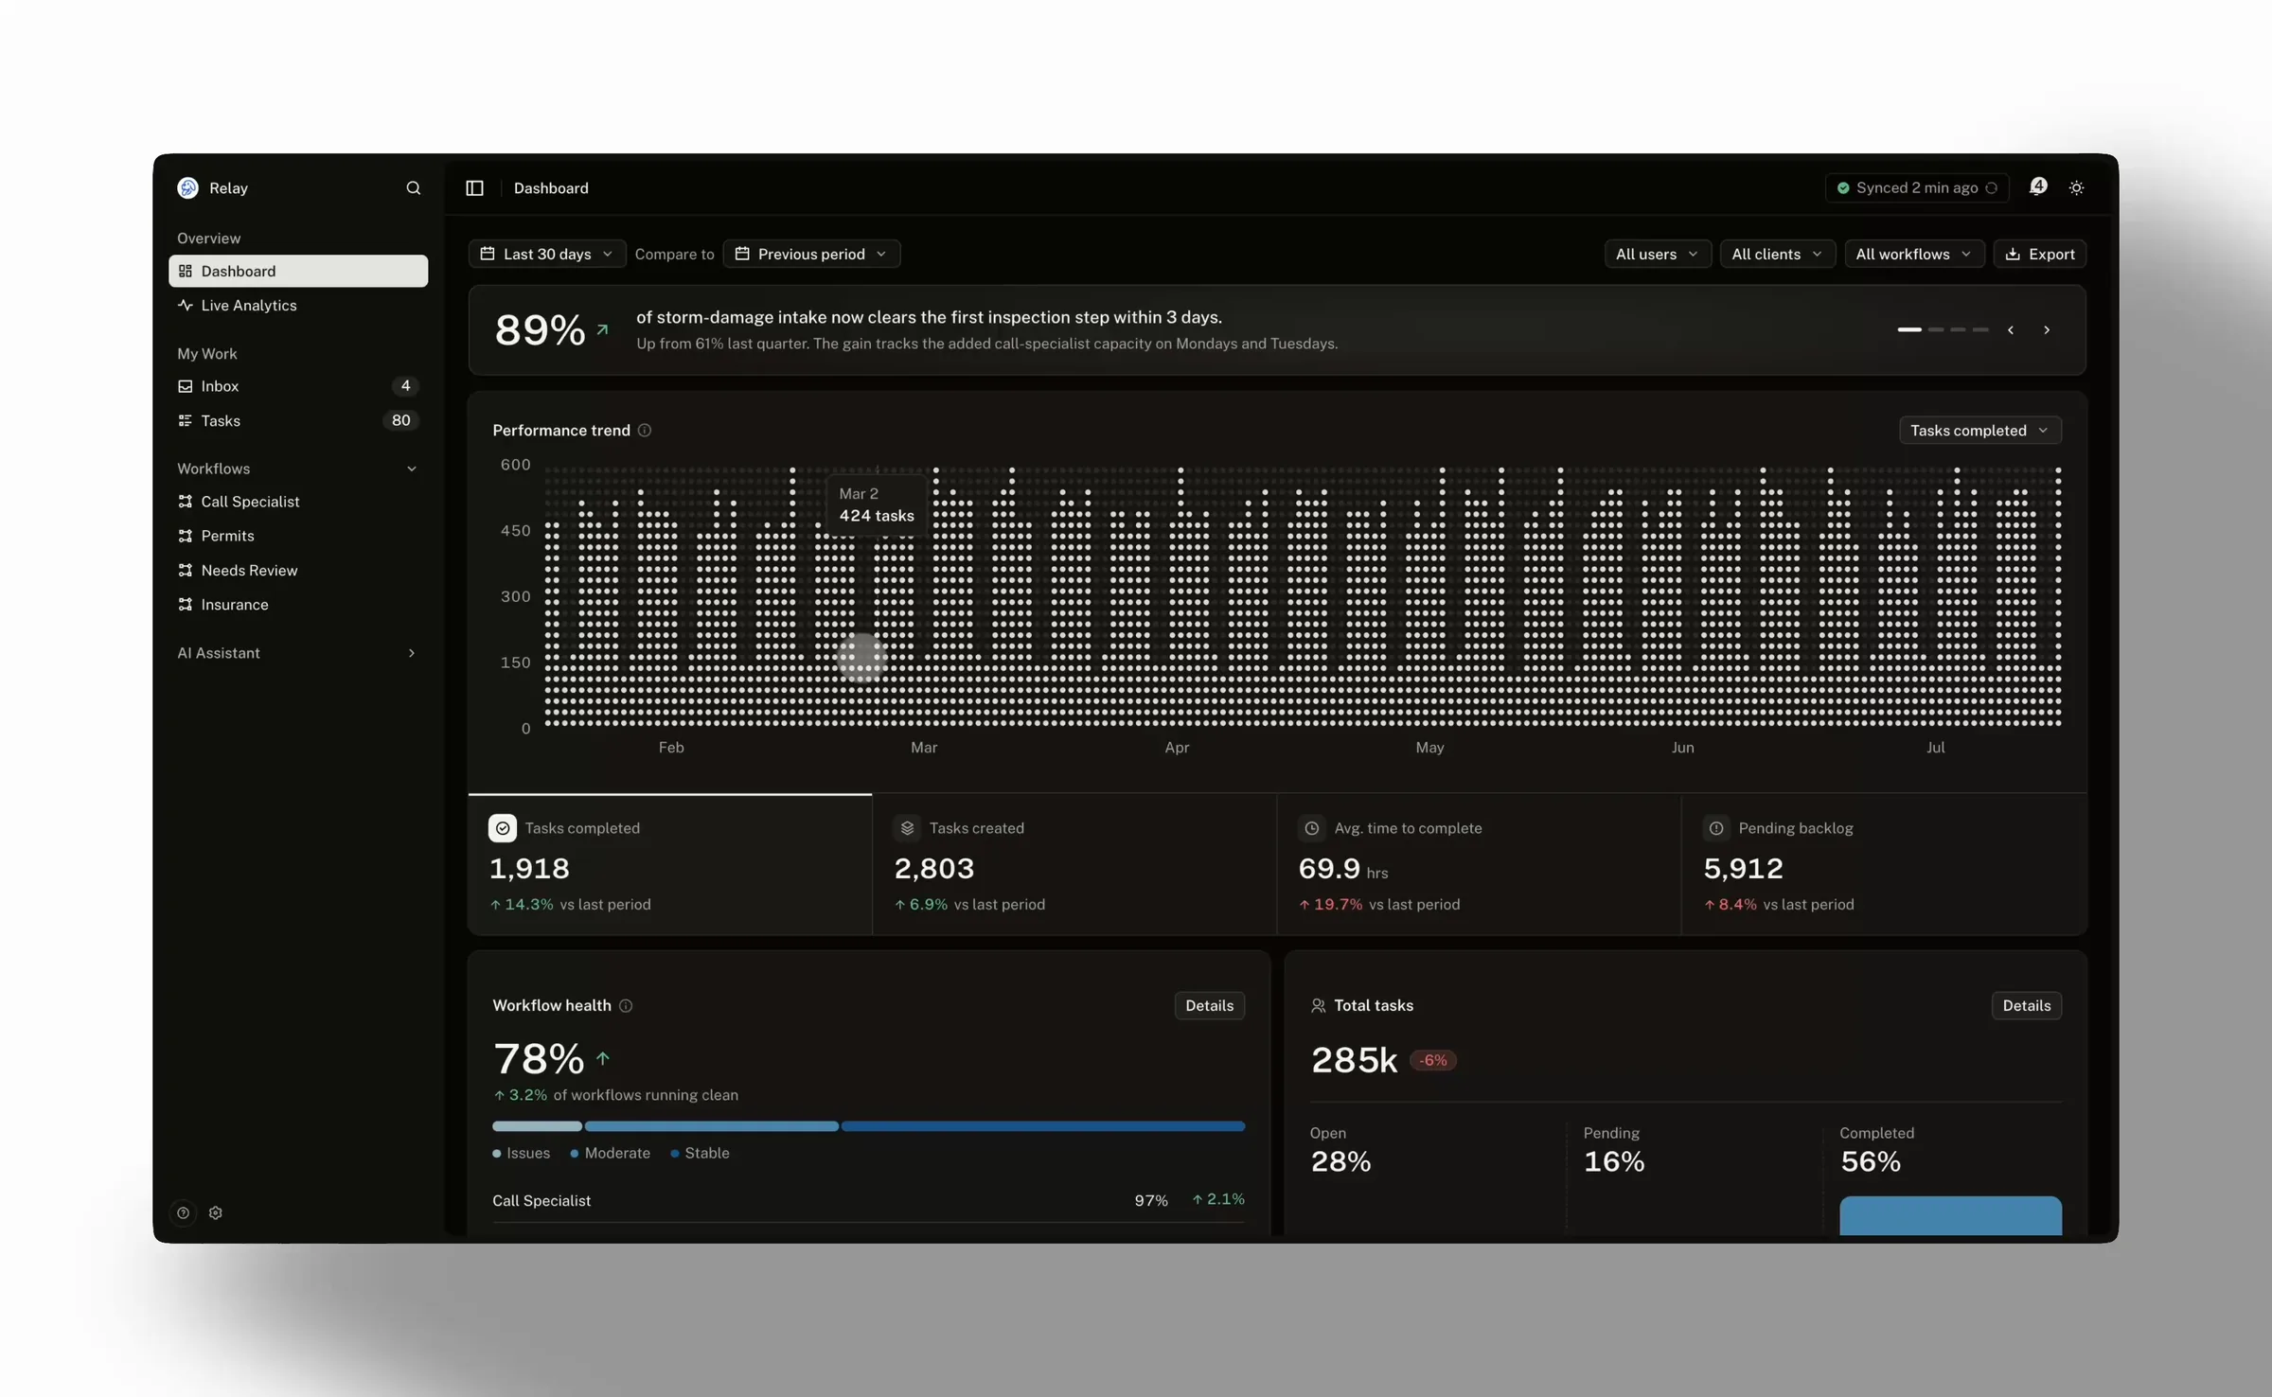Screen dimensions: 2272x1397
Task: Go to previous insight arrow
Action: (x=2011, y=330)
